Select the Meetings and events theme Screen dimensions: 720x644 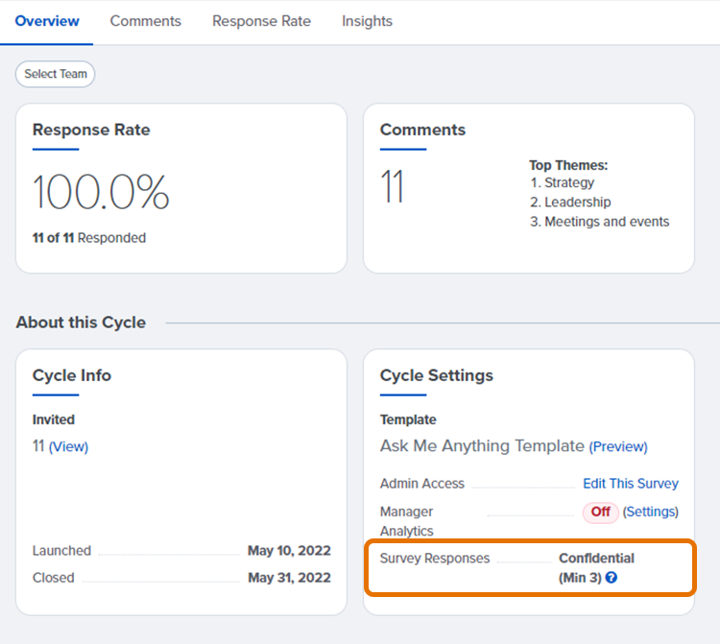coord(607,221)
